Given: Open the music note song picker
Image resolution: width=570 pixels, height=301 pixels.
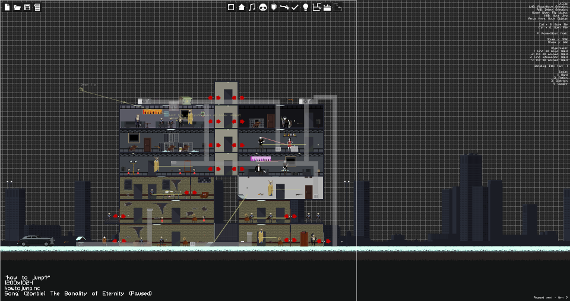Looking at the screenshot, I should (252, 7).
